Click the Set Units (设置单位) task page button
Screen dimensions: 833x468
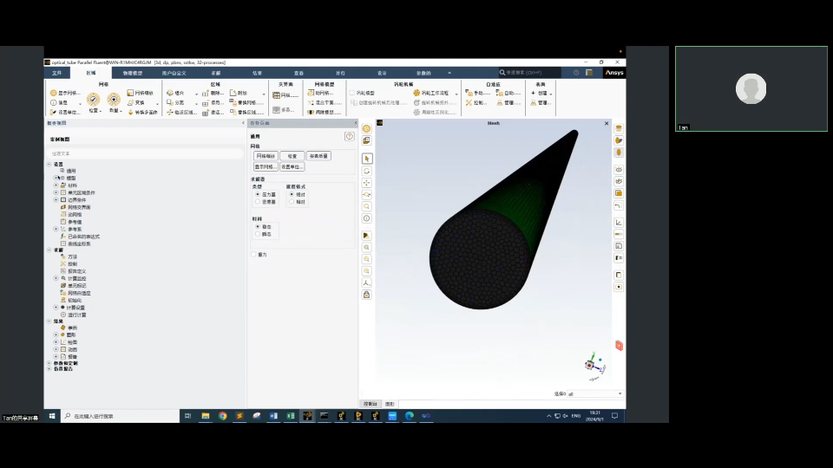pyautogui.click(x=292, y=166)
